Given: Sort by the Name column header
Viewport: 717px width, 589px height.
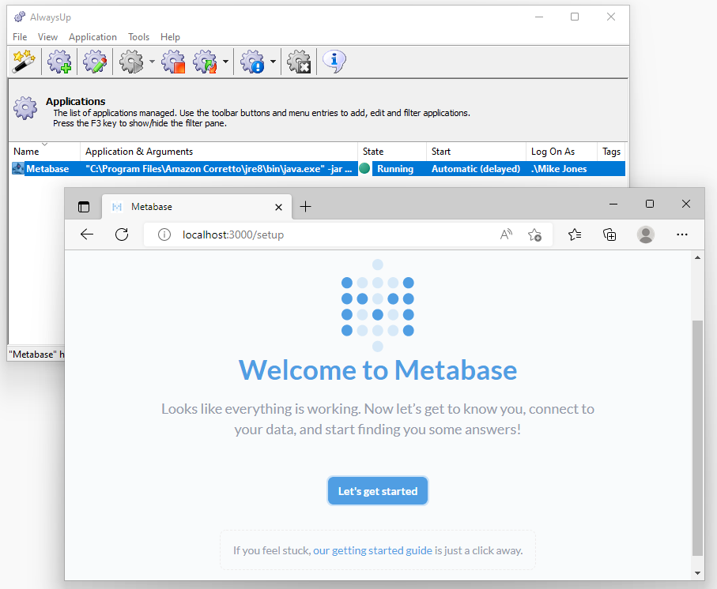Looking at the screenshot, I should (x=44, y=152).
